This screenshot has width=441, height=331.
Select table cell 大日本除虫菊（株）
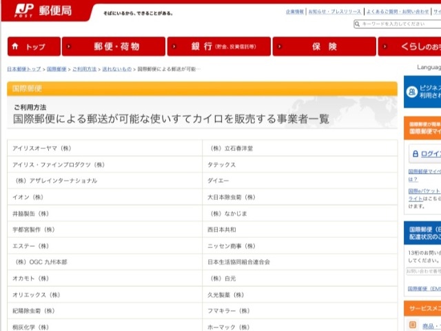[300, 197]
